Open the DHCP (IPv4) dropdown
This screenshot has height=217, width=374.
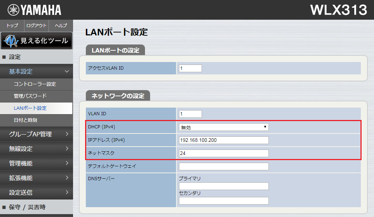click(x=223, y=127)
